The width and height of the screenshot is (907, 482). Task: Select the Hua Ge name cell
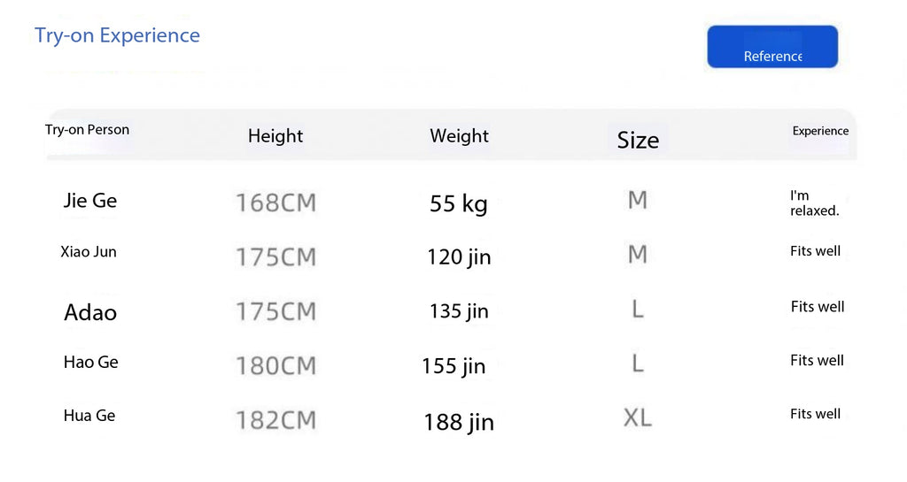pos(89,416)
